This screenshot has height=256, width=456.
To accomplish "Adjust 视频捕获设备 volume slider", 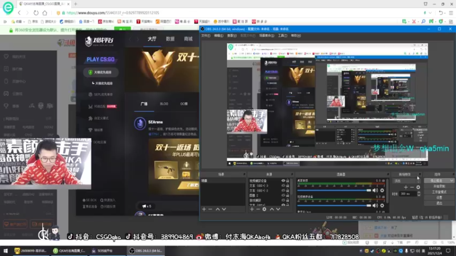I will tap(334, 205).
